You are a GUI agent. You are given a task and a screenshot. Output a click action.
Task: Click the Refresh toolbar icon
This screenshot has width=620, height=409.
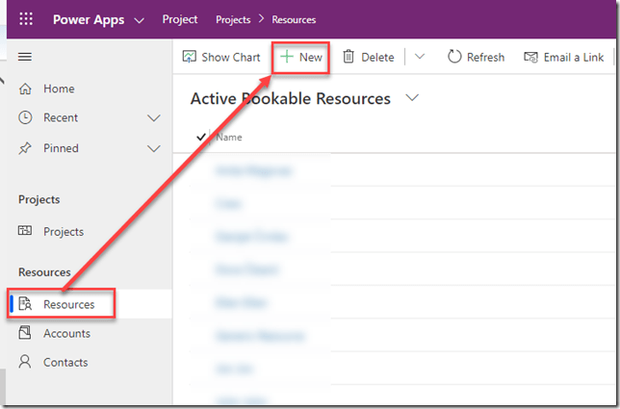click(x=454, y=57)
